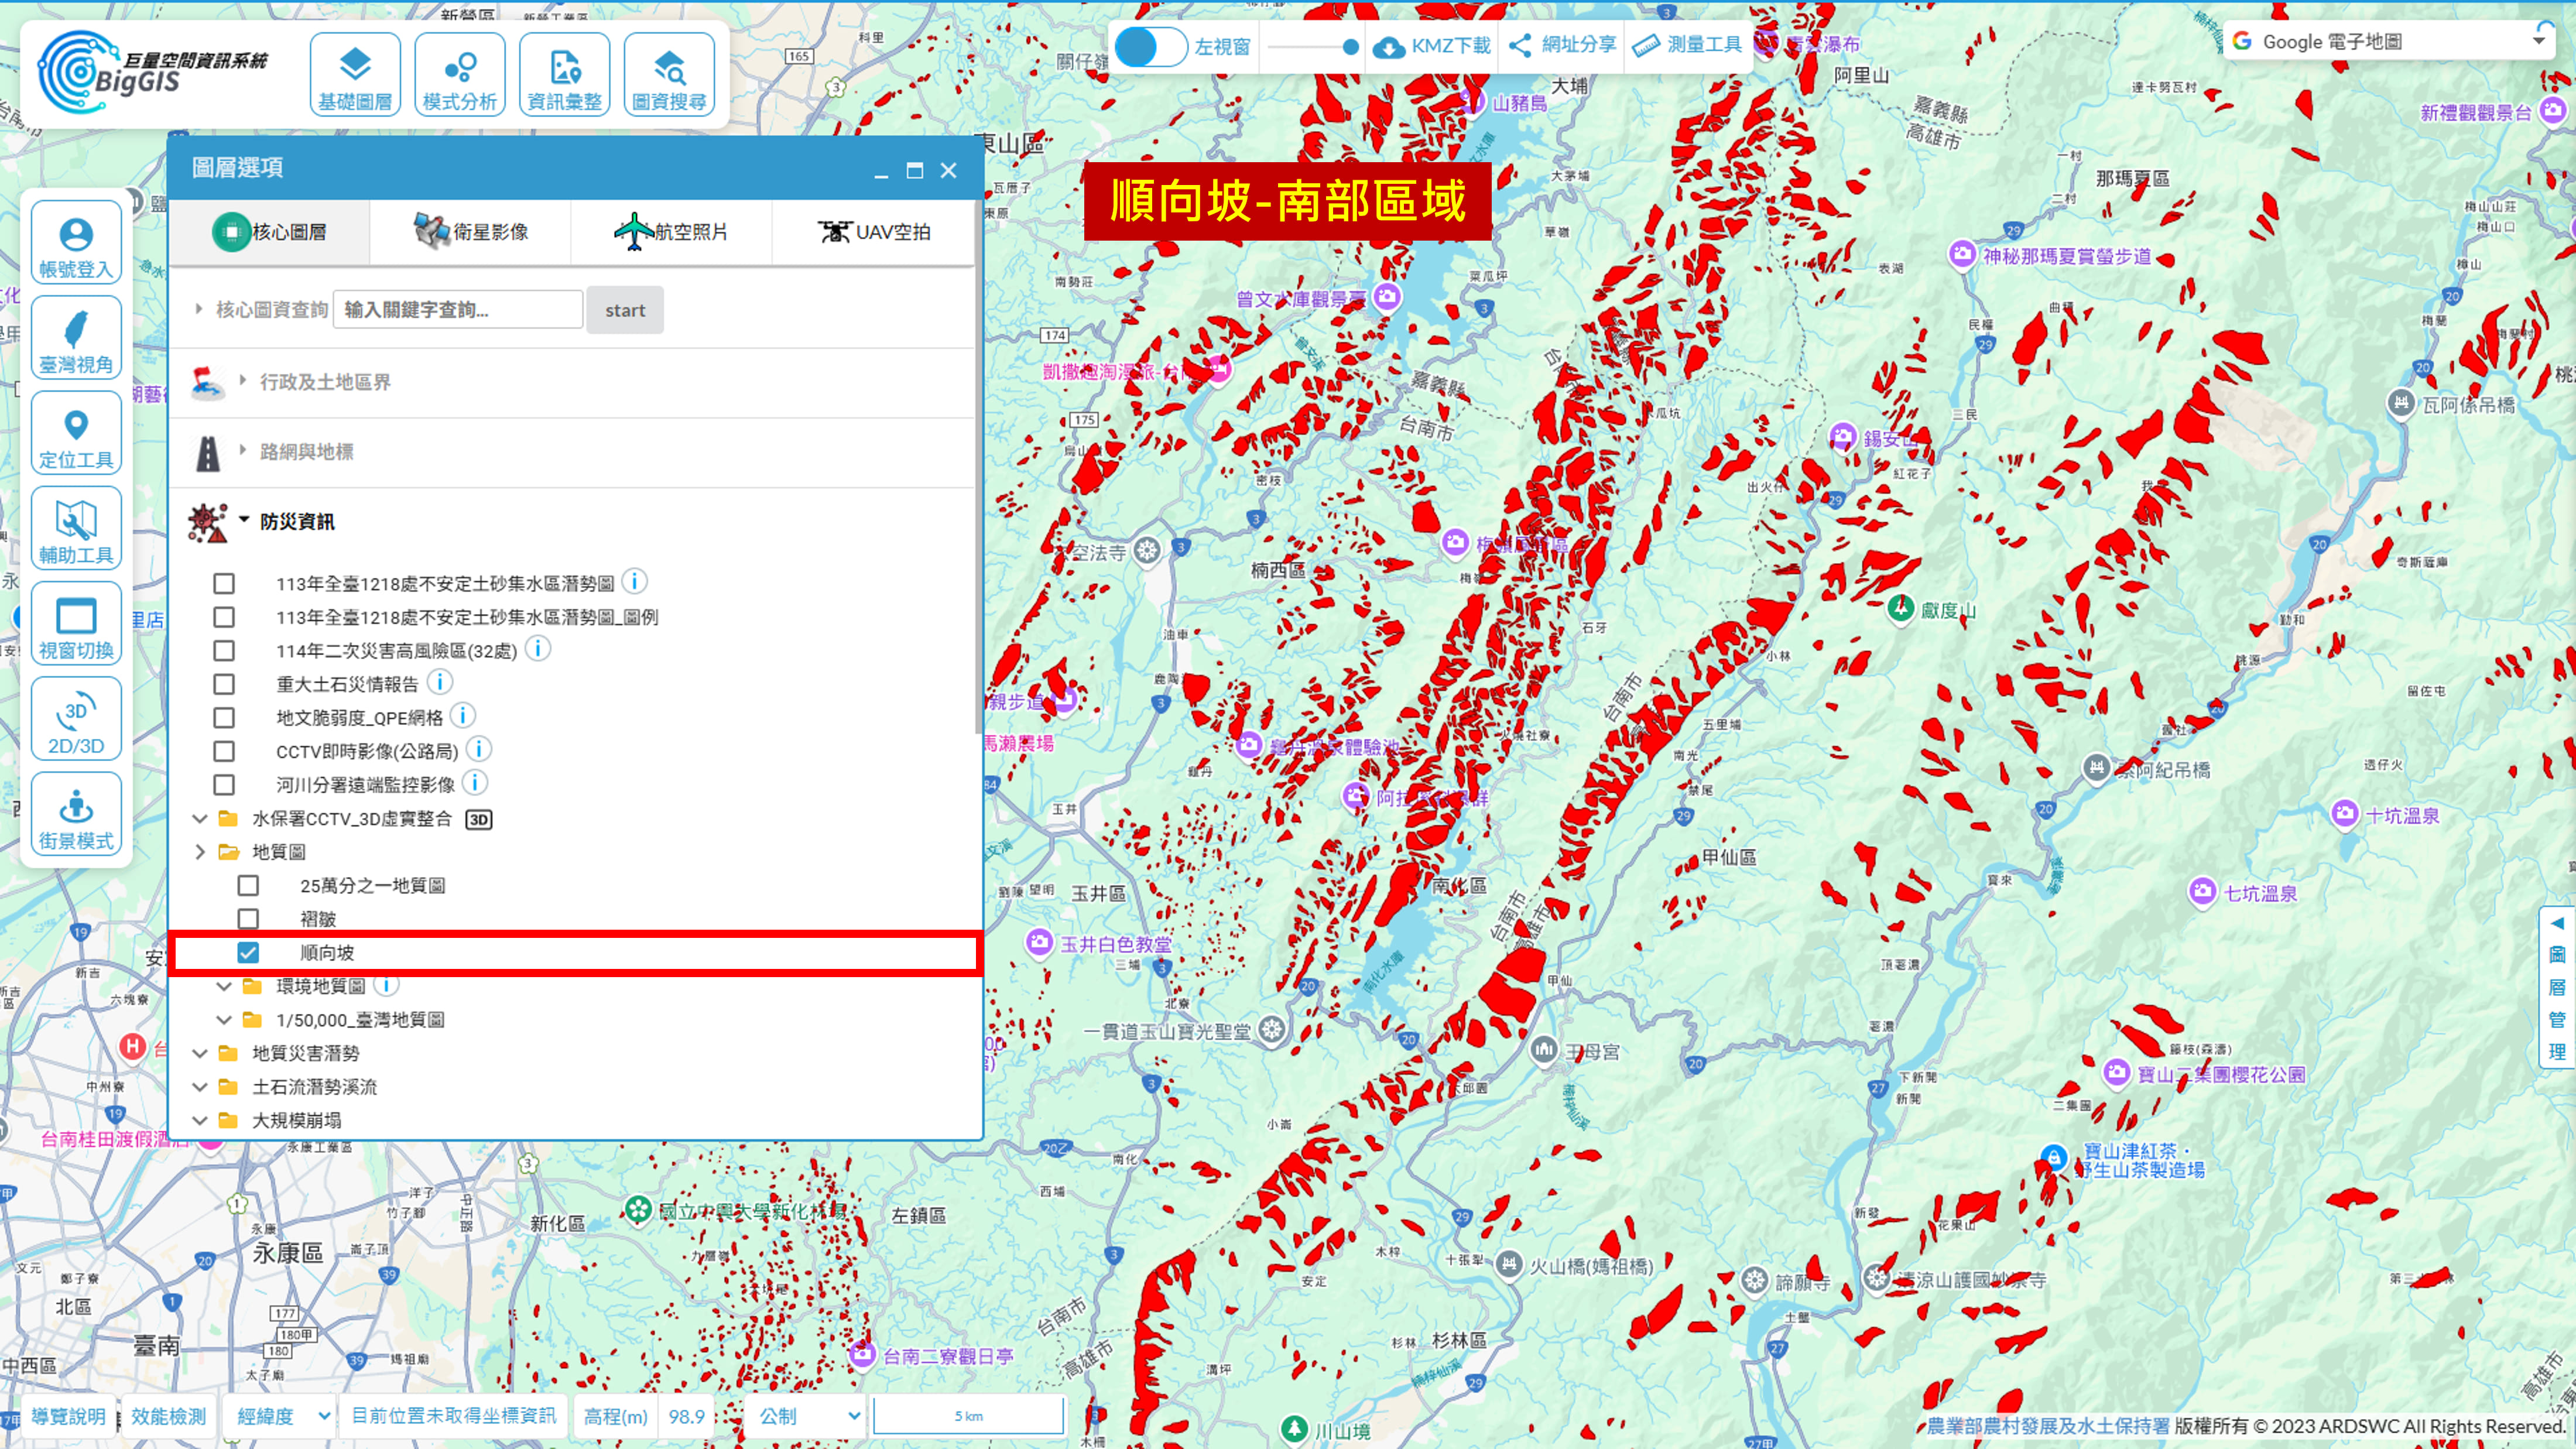The height and width of the screenshot is (1449, 2576).
Task: Activate 街景模式 street view mode
Action: [x=76, y=814]
